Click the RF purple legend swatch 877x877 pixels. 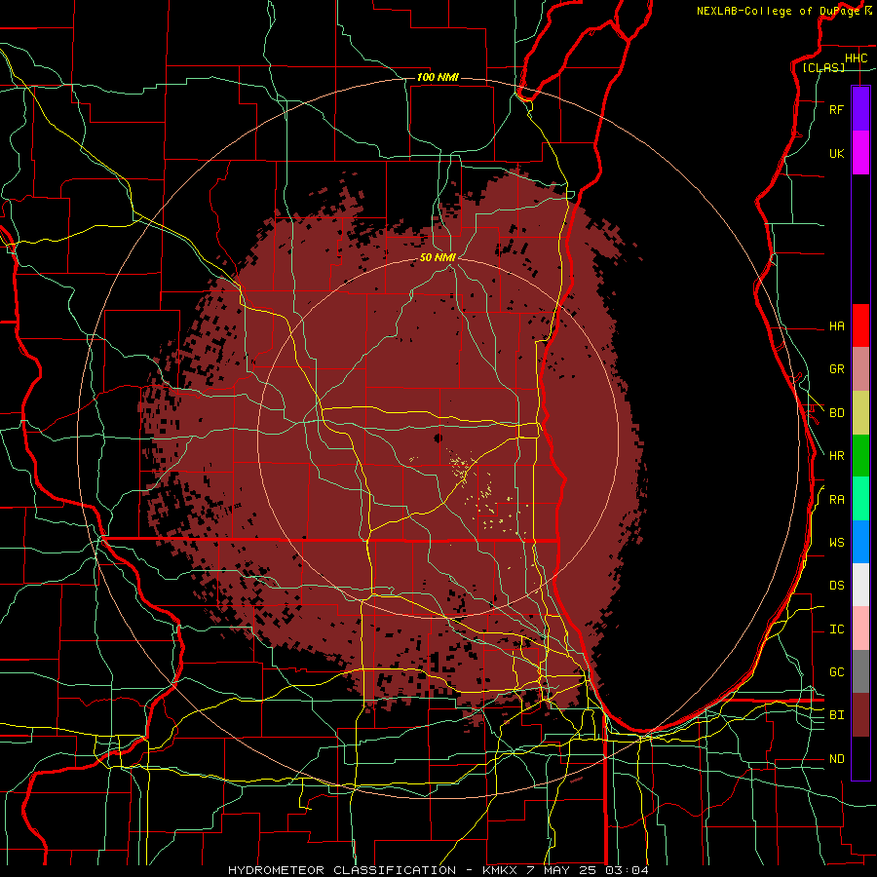point(860,109)
